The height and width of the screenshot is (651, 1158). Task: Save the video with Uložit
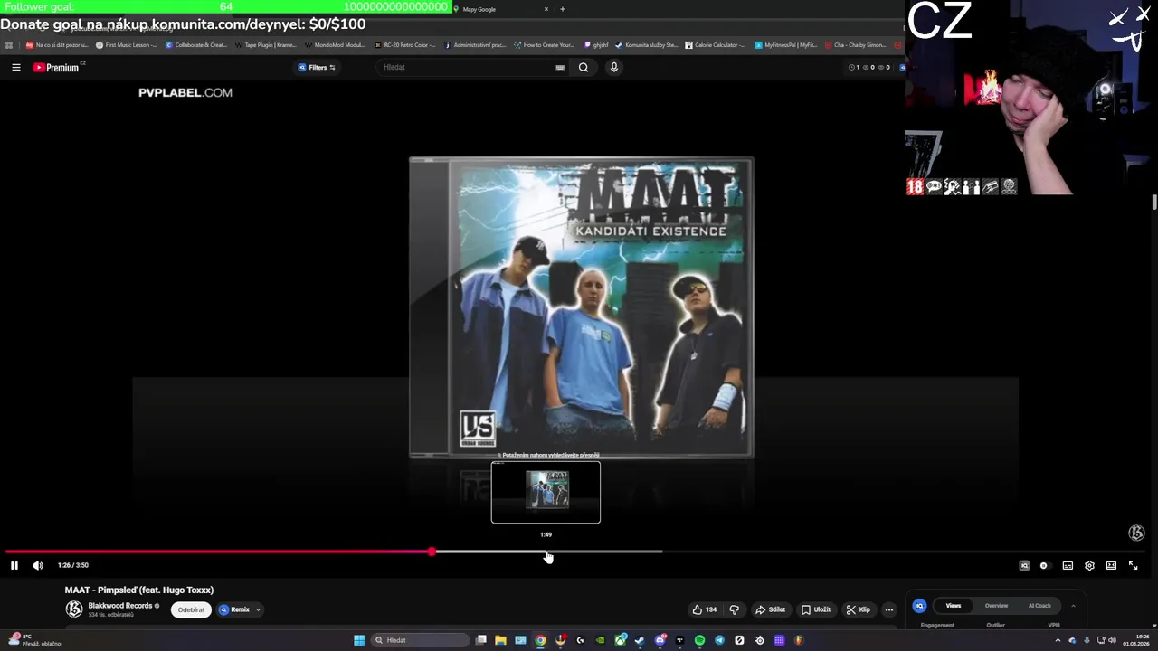click(815, 609)
